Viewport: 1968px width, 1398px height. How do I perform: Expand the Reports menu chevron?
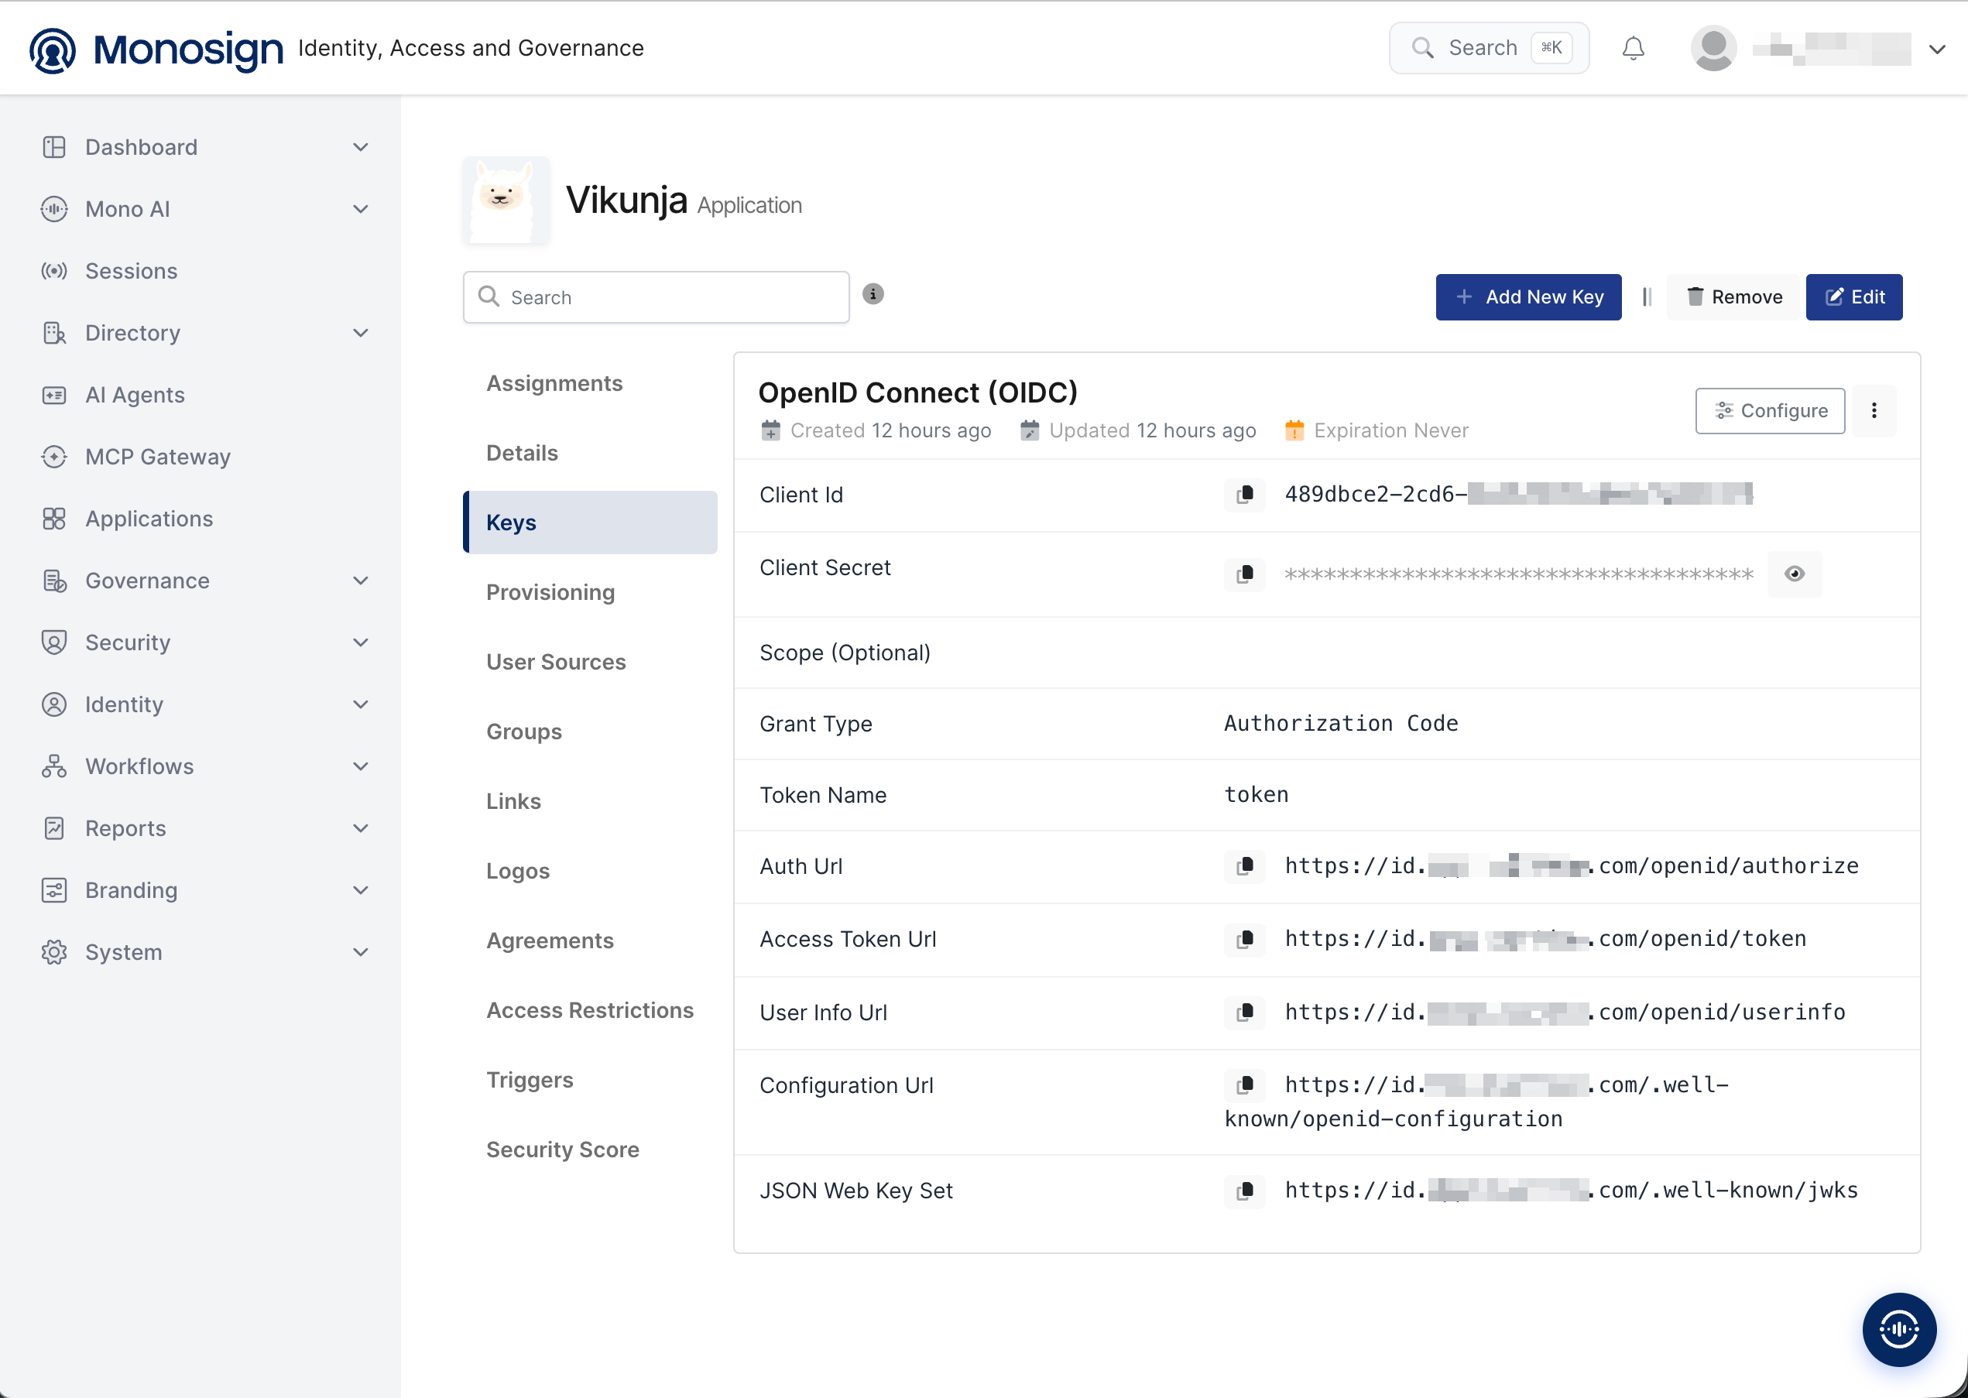click(361, 829)
